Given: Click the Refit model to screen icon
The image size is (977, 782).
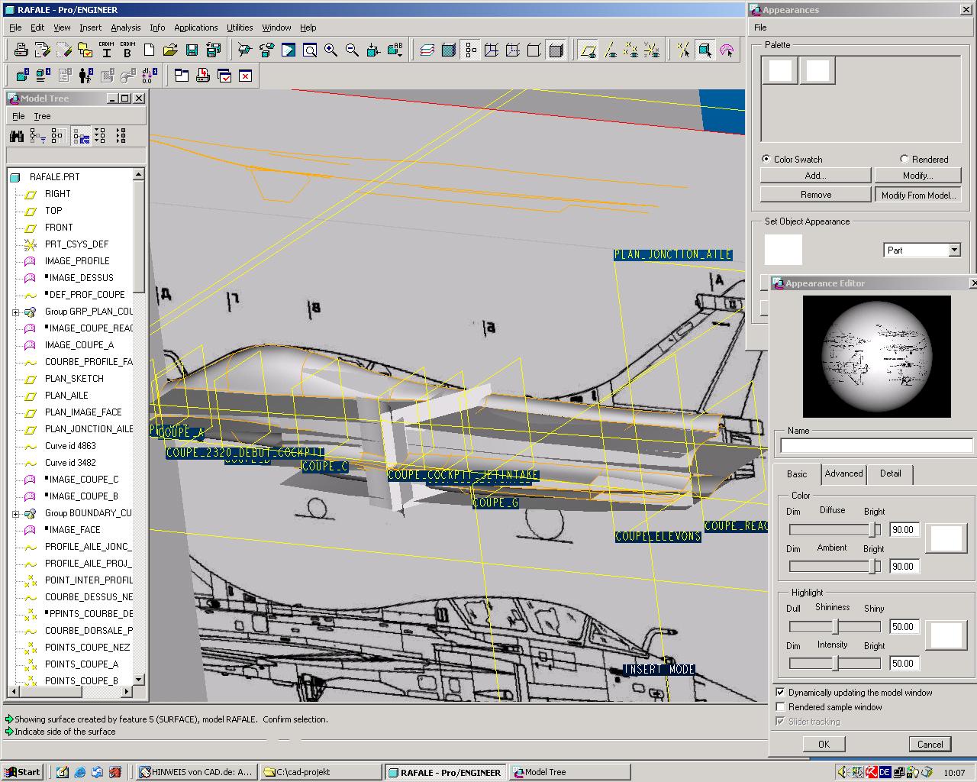Looking at the screenshot, I should [373, 50].
